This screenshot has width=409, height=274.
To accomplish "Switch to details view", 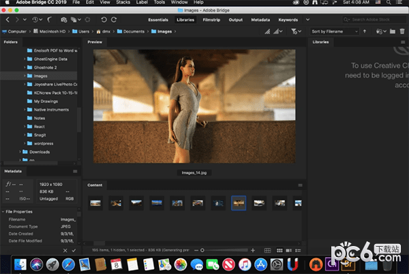I will coord(289,251).
